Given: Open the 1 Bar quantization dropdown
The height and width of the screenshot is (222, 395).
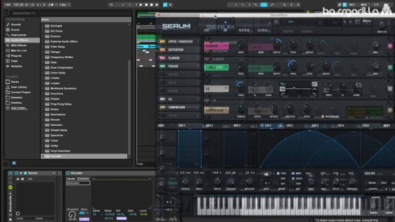Looking at the screenshot, I should click(x=65, y=4).
